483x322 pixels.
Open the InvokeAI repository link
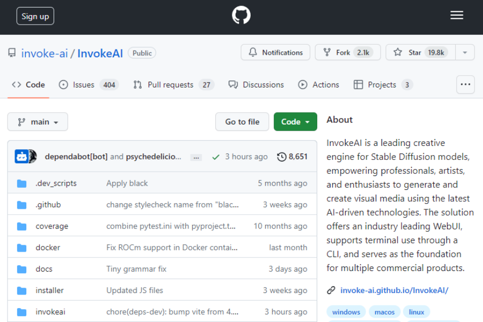tap(100, 53)
